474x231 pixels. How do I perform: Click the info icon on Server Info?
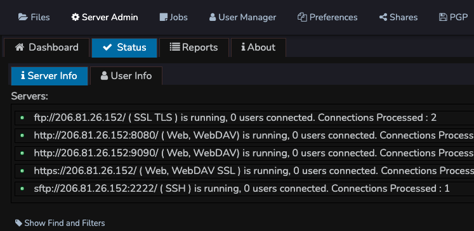(x=23, y=75)
